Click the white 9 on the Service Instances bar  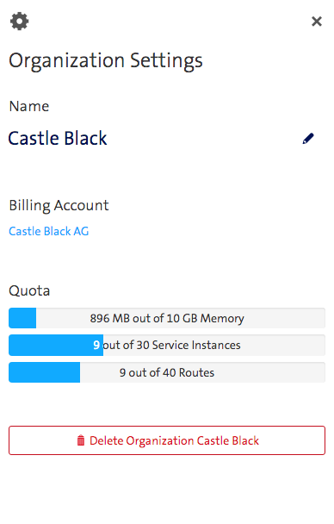[96, 345]
